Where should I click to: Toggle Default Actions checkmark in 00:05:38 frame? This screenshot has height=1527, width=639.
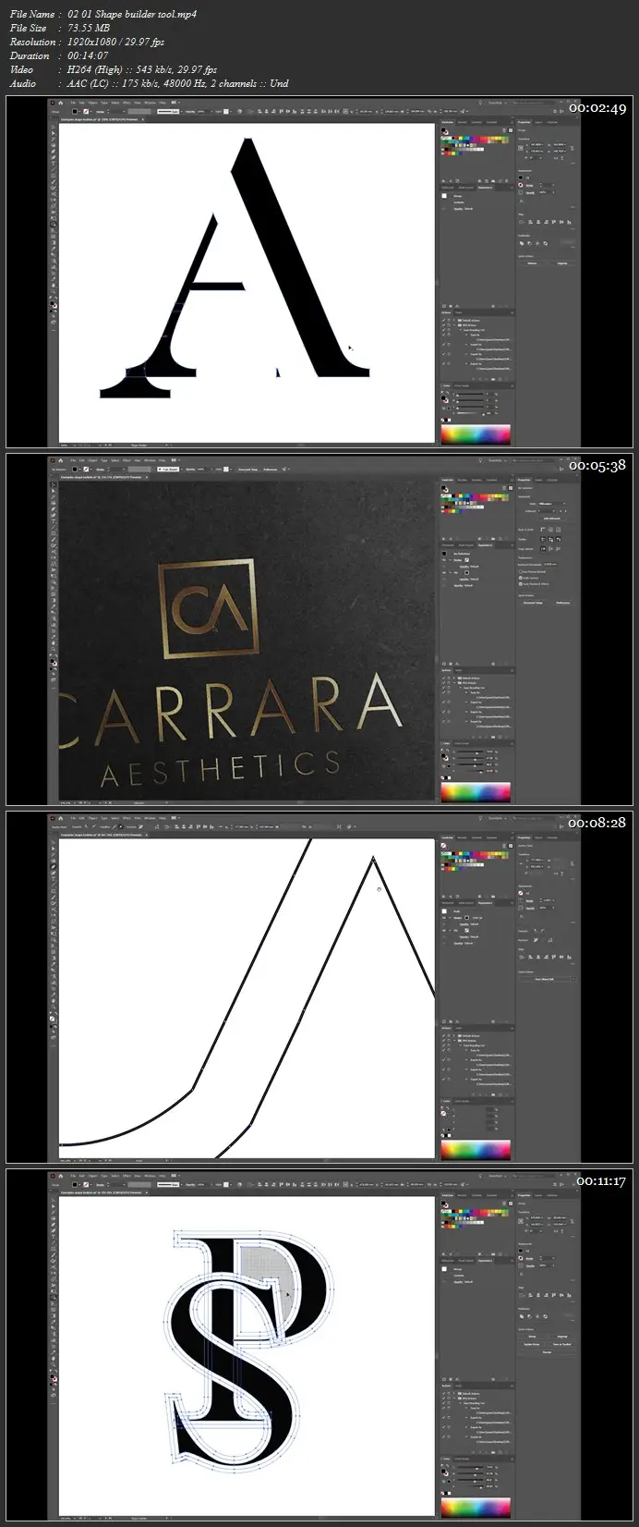pos(443,678)
